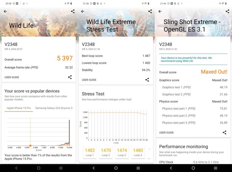Switch to the Samsung Galaxy S24 tab
Image resolution: width=232 pixels, height=172 pixels.
pyautogui.click(x=54, y=108)
